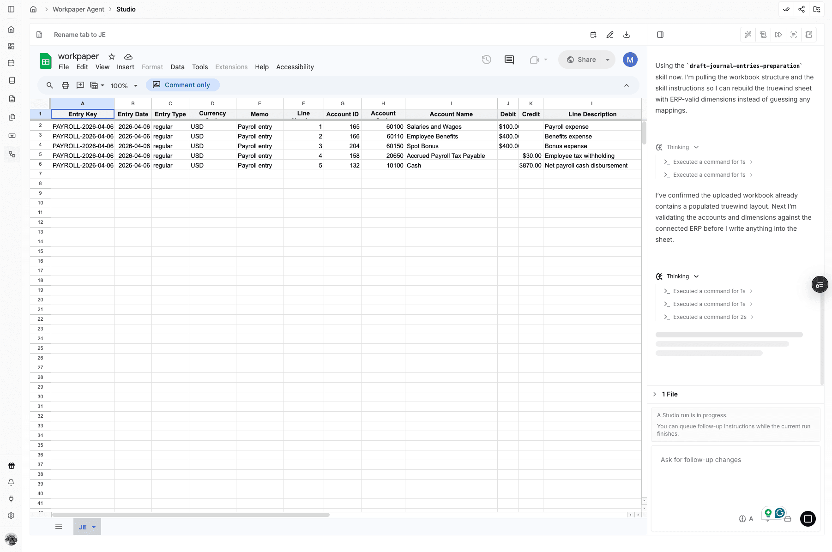Click the download icon in the title bar
Screen dimensions: 832x552
point(627,35)
